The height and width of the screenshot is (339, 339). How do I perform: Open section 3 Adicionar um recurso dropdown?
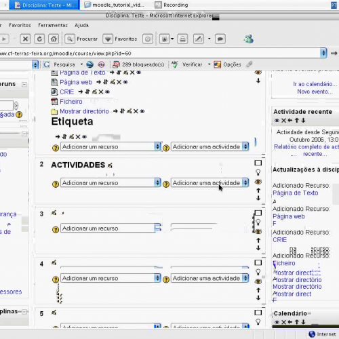pos(111,228)
